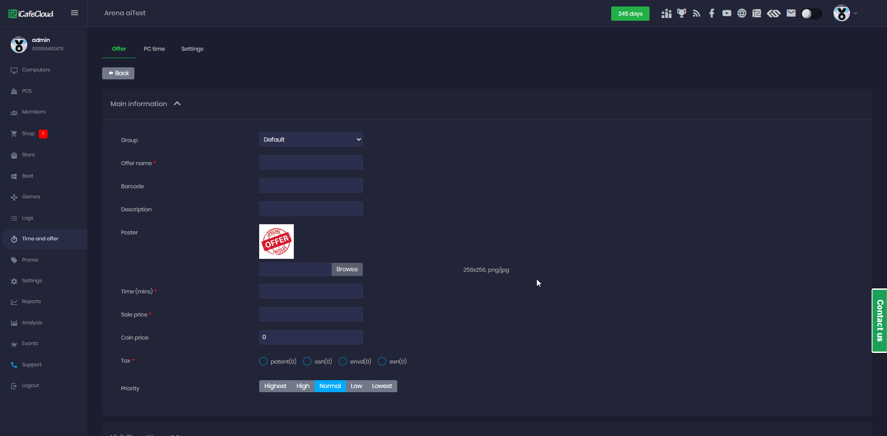Screen dimensions: 887x436
Task: Click the double-chevron logo icon in header
Action: click(774, 13)
